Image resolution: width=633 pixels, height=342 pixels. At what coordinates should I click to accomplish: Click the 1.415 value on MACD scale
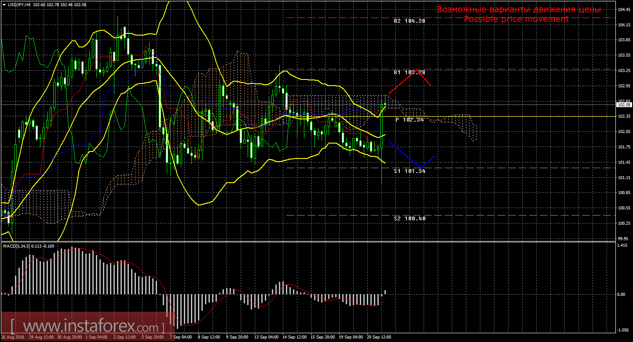click(x=622, y=246)
